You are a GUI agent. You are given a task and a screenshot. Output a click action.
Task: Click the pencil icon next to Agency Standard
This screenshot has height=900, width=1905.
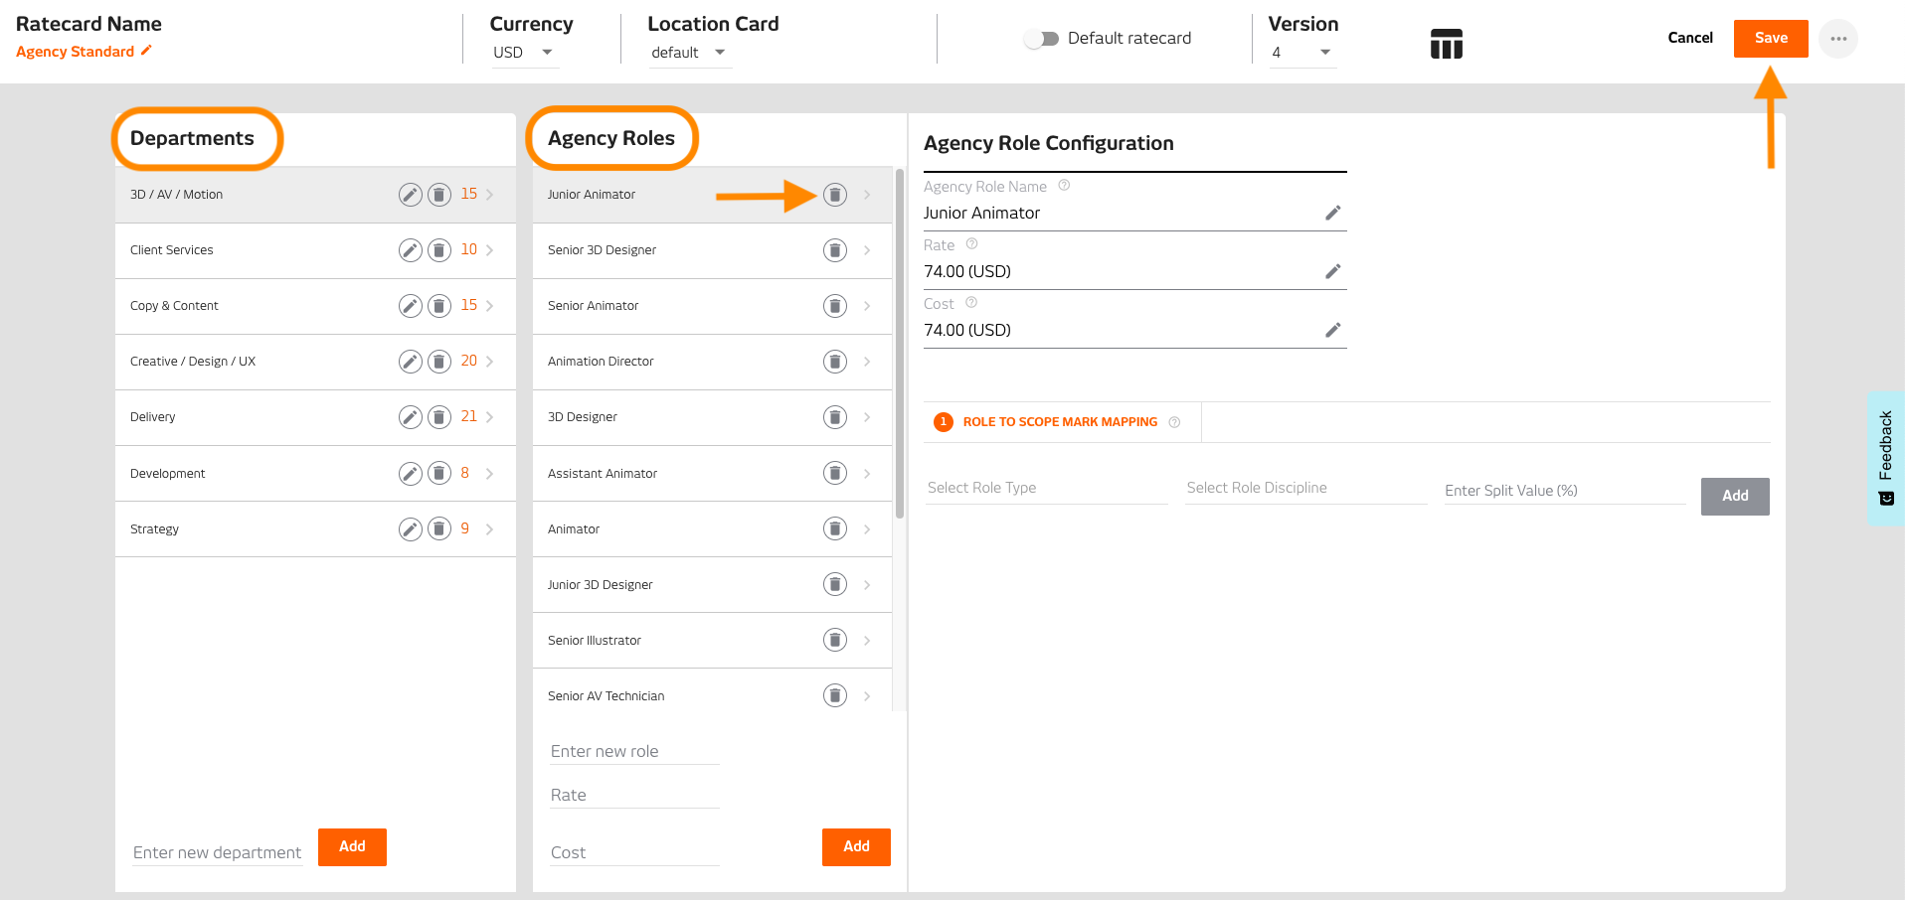coord(146,51)
